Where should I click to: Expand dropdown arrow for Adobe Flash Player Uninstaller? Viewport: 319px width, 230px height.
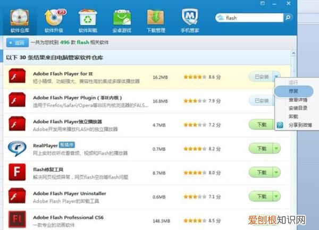276,197
